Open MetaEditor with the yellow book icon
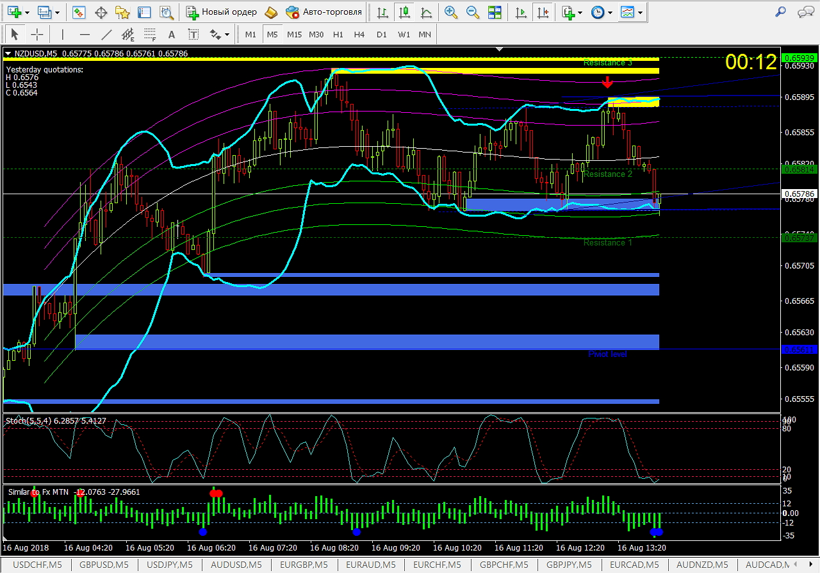 point(272,12)
